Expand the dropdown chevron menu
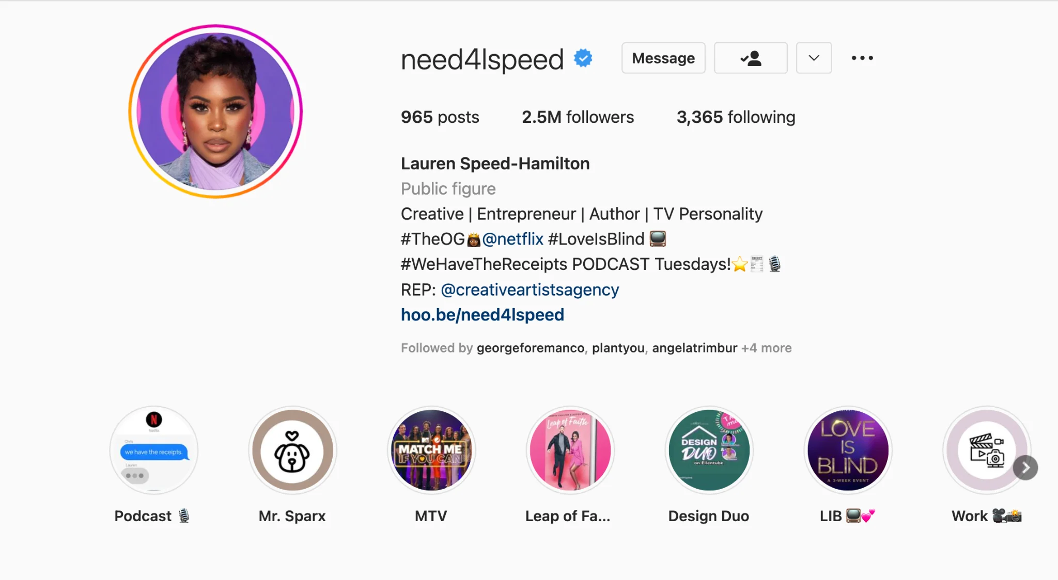This screenshot has height=580, width=1058. [x=814, y=58]
